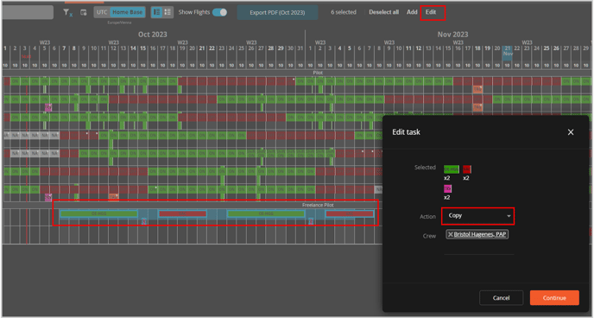Click the orange task on Oct 12
This screenshot has height=318, width=594.
[113, 197]
